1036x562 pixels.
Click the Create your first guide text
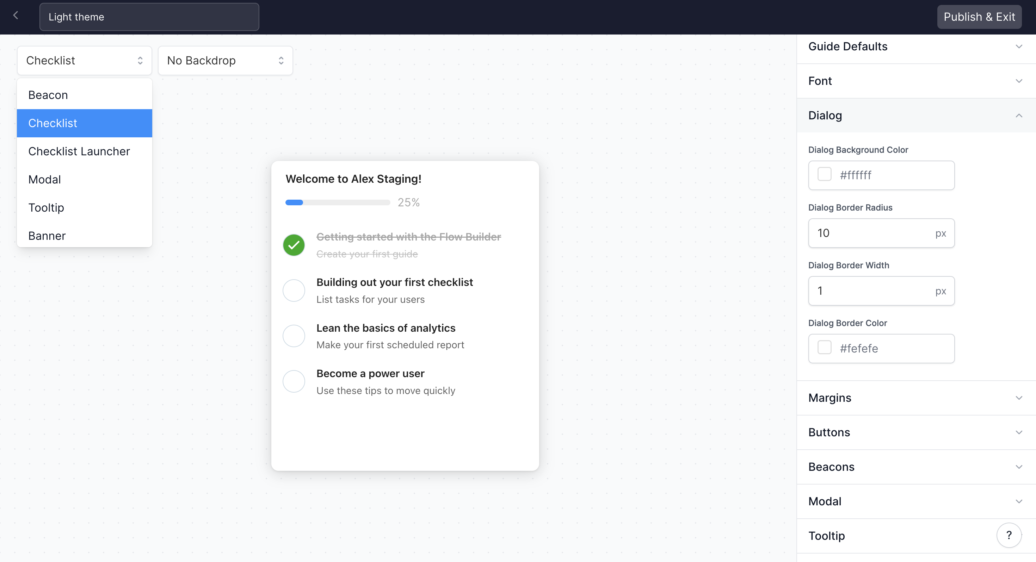pos(367,254)
